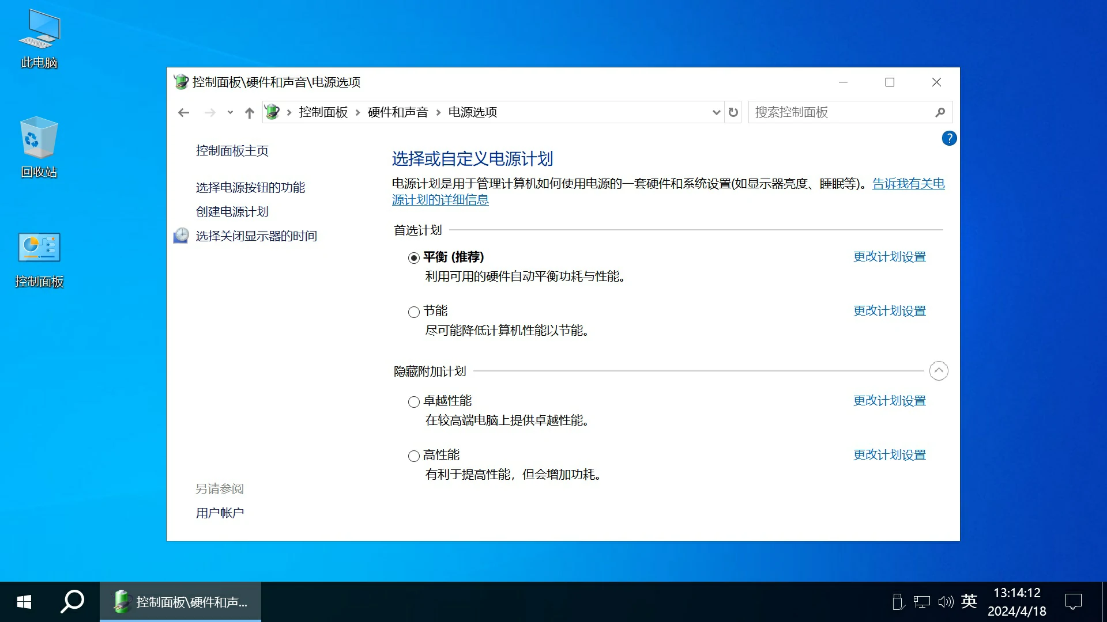Click the search magnifier in control panel box
The height and width of the screenshot is (622, 1107).
(x=940, y=112)
